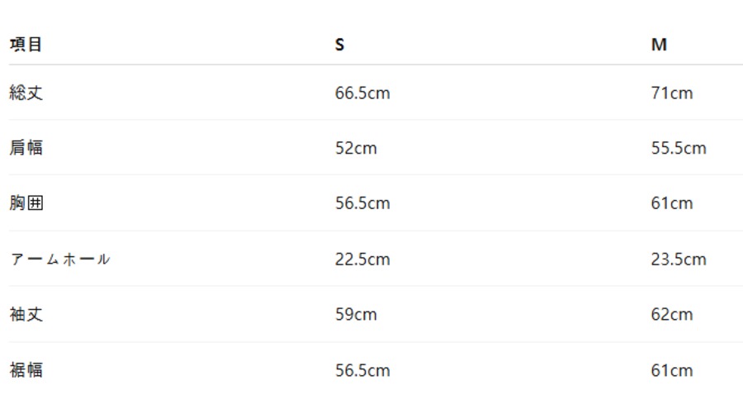Click the 71cm value for size M

tap(672, 93)
